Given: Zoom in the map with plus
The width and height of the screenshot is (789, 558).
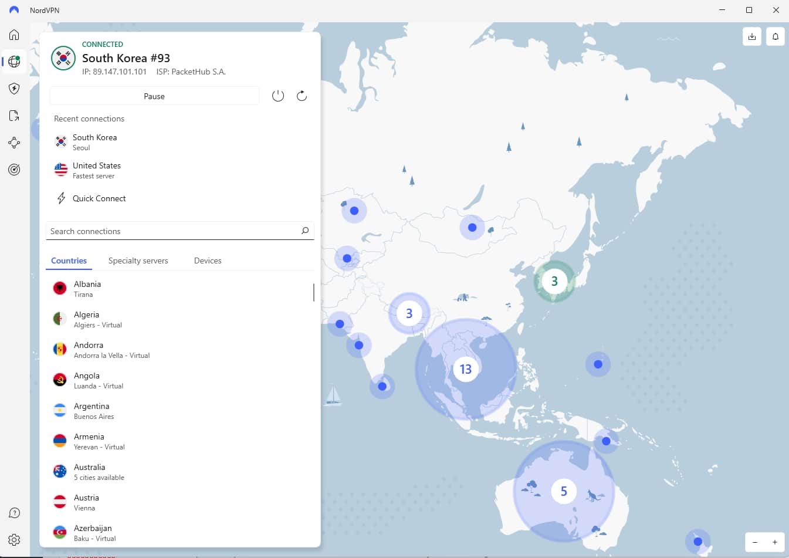Looking at the screenshot, I should coord(775,542).
